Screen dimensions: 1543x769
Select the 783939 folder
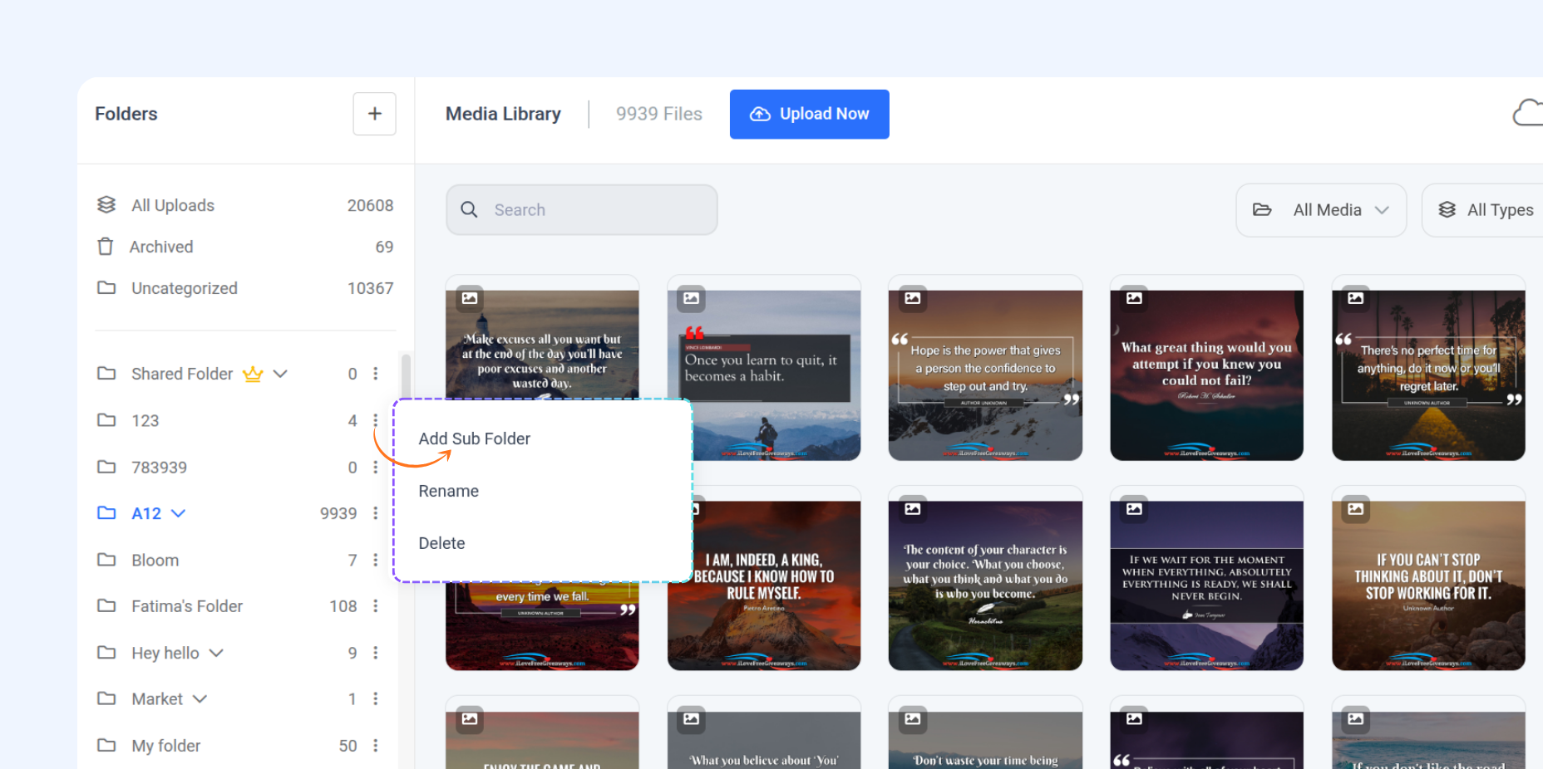coord(159,467)
